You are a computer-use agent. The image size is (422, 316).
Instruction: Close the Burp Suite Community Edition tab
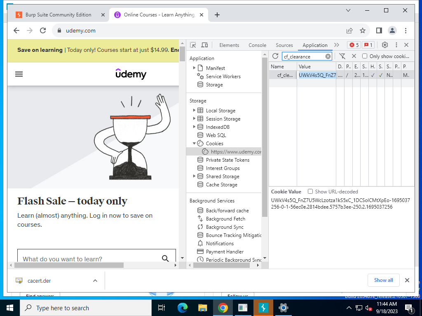click(103, 15)
